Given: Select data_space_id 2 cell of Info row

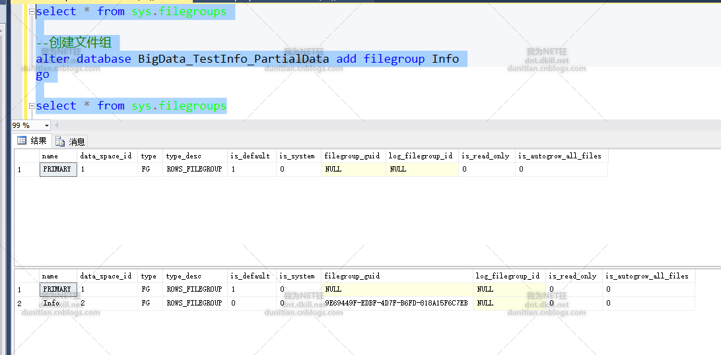Looking at the screenshot, I should tap(107, 303).
